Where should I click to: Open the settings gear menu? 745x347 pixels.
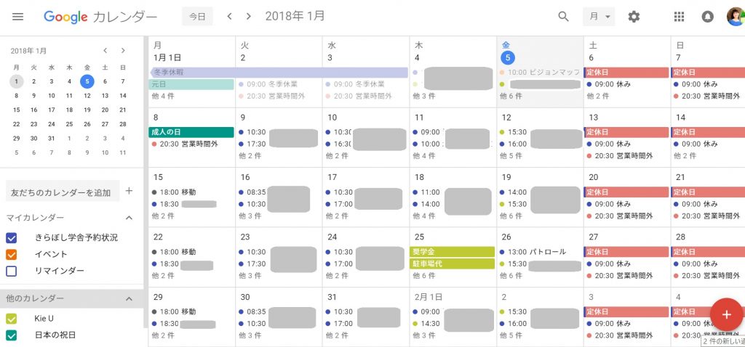[x=634, y=16]
